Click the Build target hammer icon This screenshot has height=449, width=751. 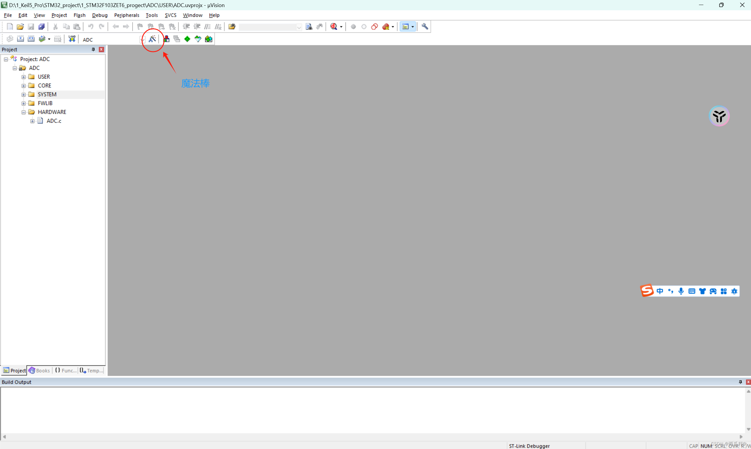(x=20, y=39)
